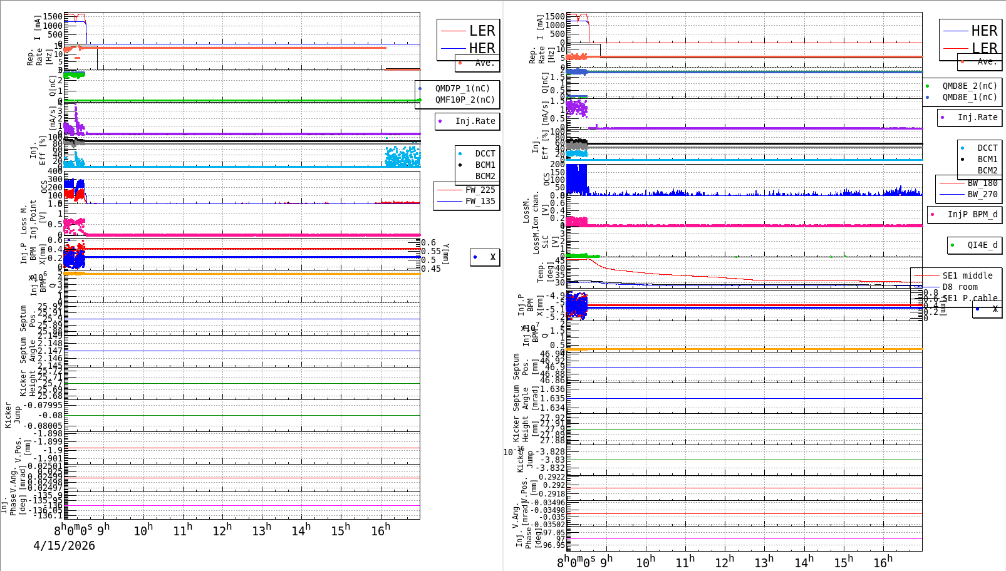This screenshot has width=1006, height=571.
Task: Click the Ave. legend in left chart
Action: click(484, 63)
